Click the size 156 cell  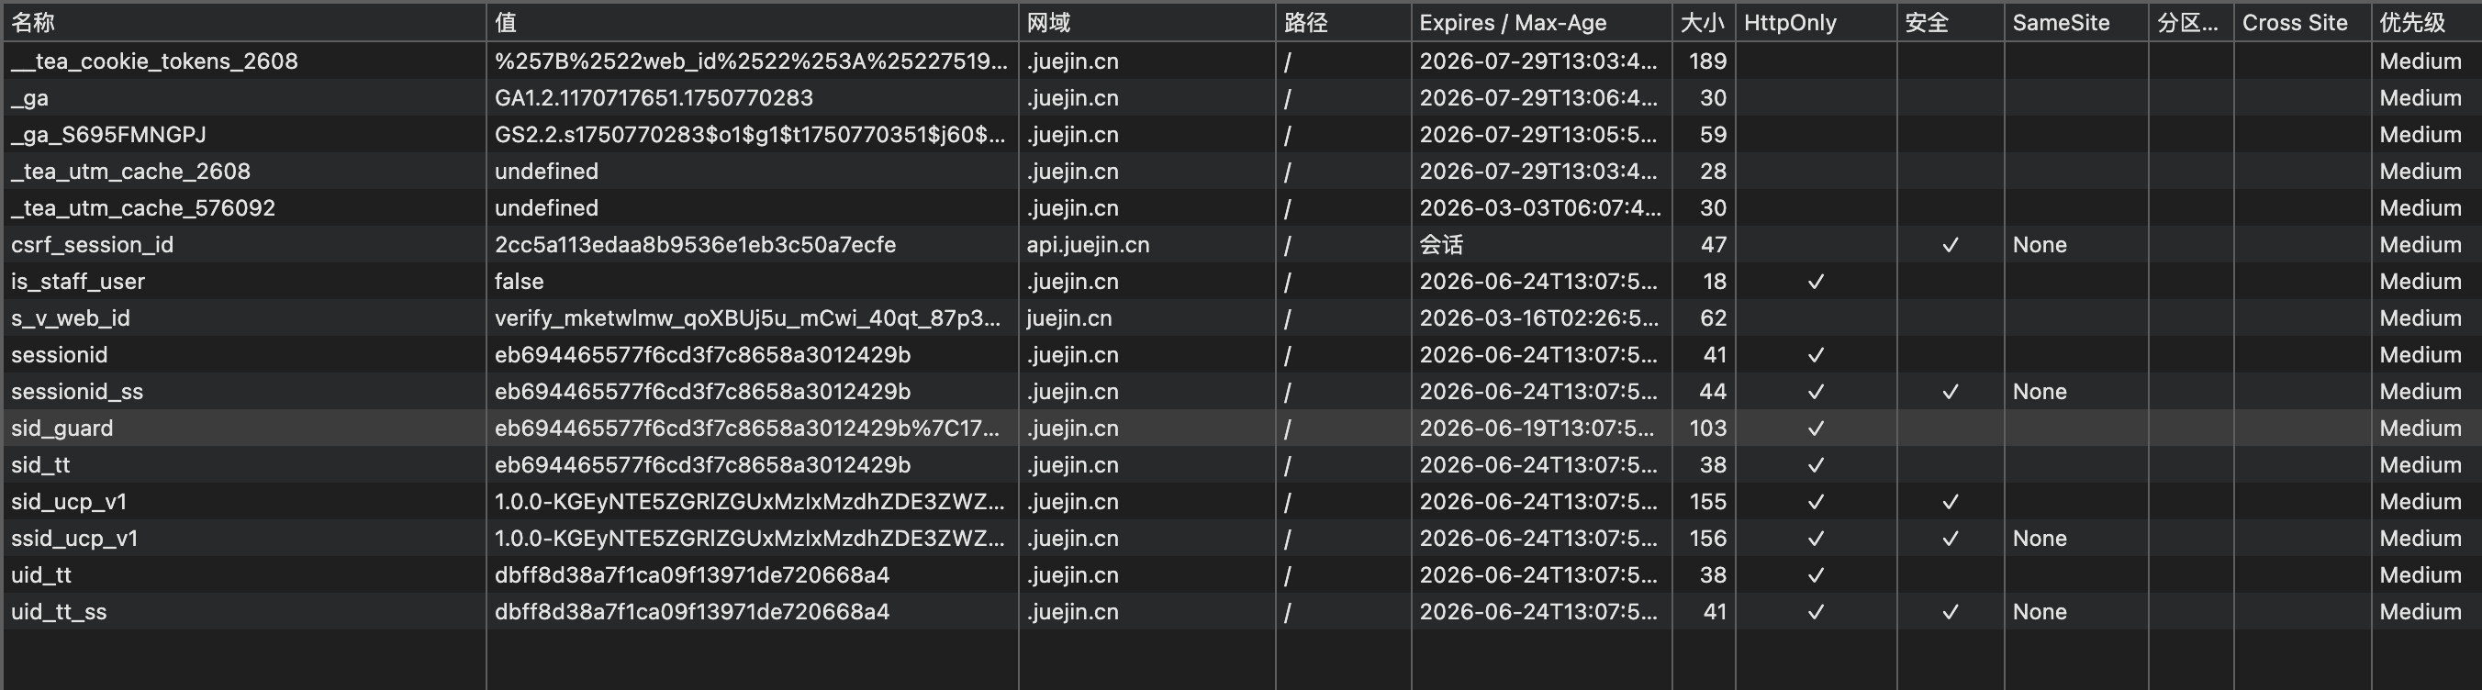pyautogui.click(x=1704, y=538)
